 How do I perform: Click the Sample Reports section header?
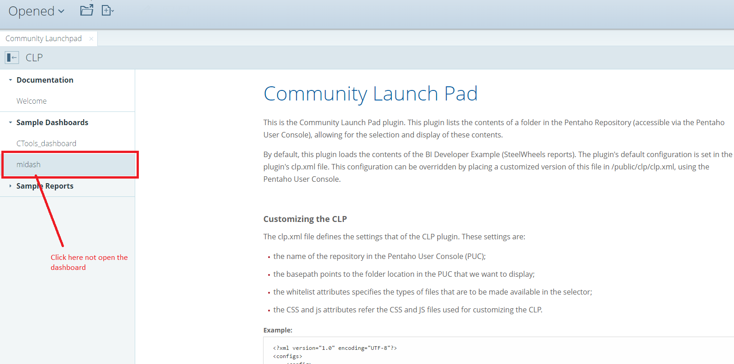(45, 186)
